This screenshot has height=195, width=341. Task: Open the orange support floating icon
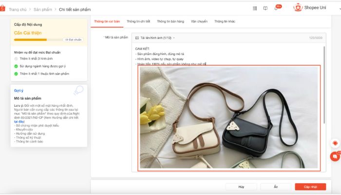[335, 143]
